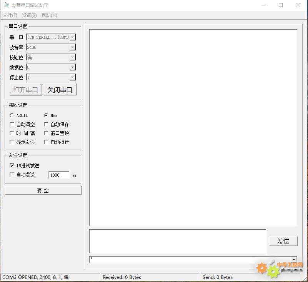The height and width of the screenshot is (282, 308).
Task: Check the 显示发送 option
Action: click(12, 142)
